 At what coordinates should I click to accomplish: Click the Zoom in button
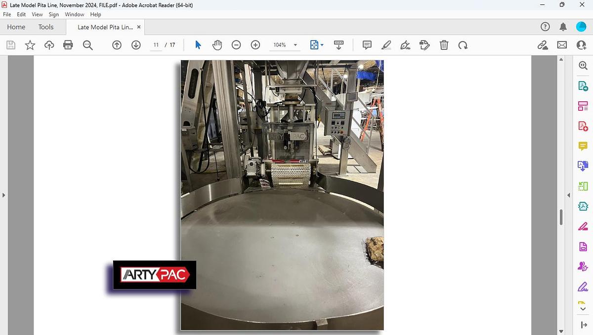coord(255,44)
